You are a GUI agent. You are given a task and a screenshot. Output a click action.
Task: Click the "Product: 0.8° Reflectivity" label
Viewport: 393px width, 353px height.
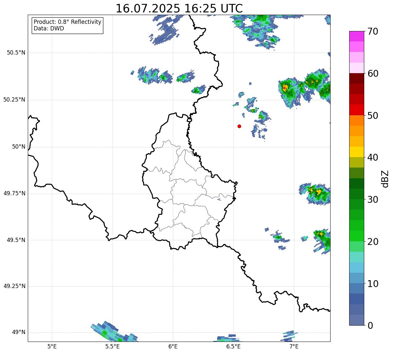68,22
